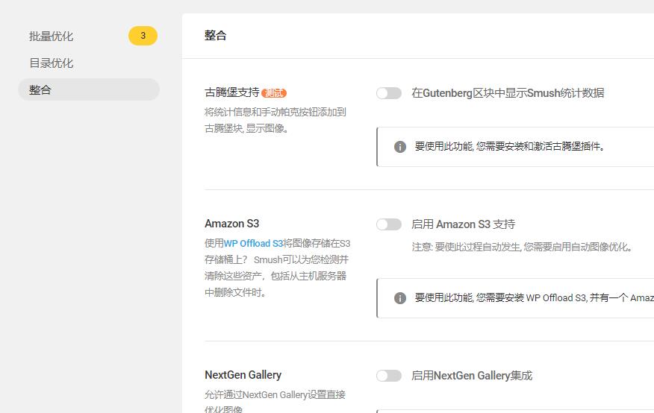Image resolution: width=654 pixels, height=413 pixels.
Task: Click the orange 测试 beta tag
Action: 274,93
